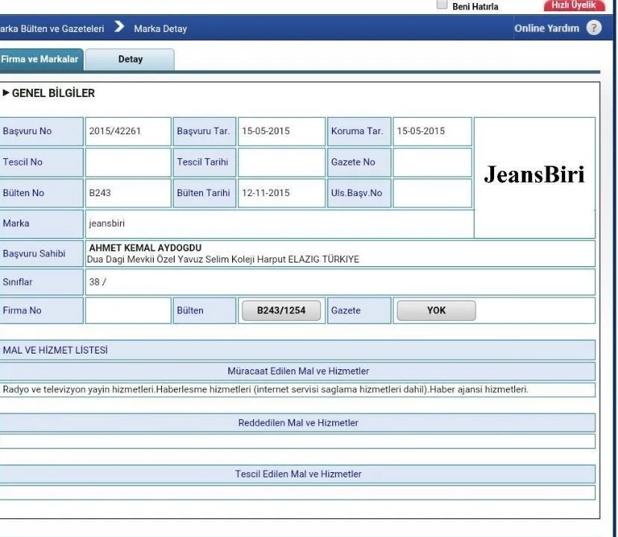Click the Firma No label cell
618x537 pixels.
41,310
